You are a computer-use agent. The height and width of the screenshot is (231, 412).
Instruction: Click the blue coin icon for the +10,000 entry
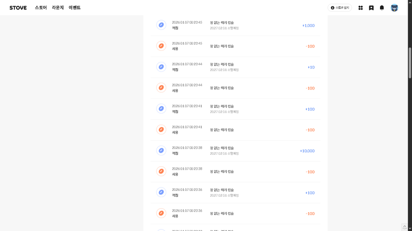[x=161, y=151]
